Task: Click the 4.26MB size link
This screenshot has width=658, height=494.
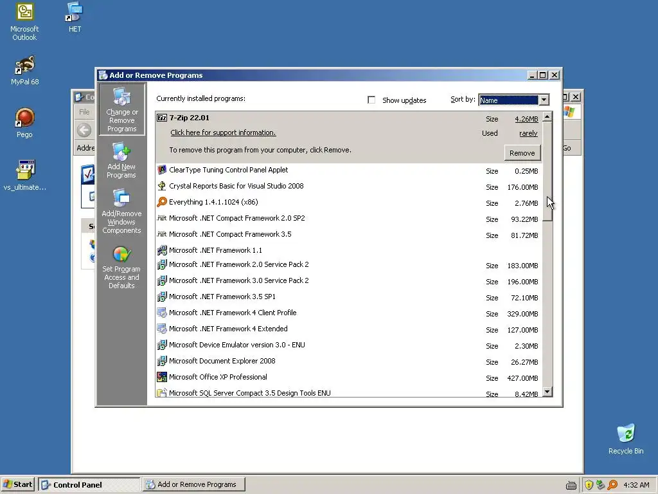Action: point(526,119)
